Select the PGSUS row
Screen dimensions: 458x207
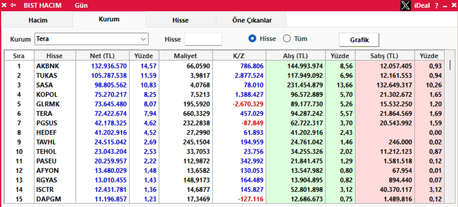click(x=224, y=123)
